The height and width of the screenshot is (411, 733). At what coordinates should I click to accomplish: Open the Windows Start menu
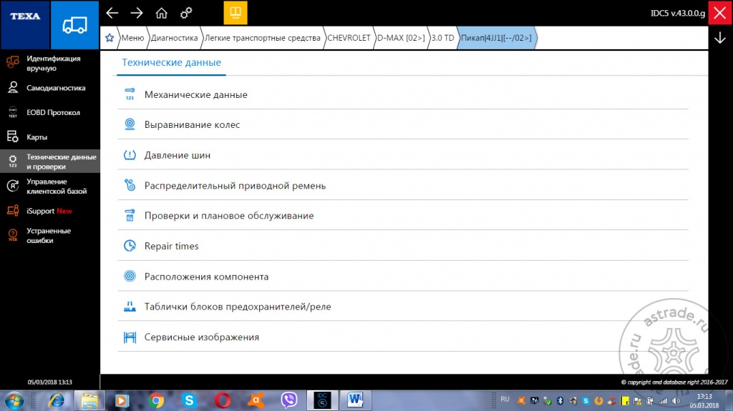pyautogui.click(x=14, y=401)
